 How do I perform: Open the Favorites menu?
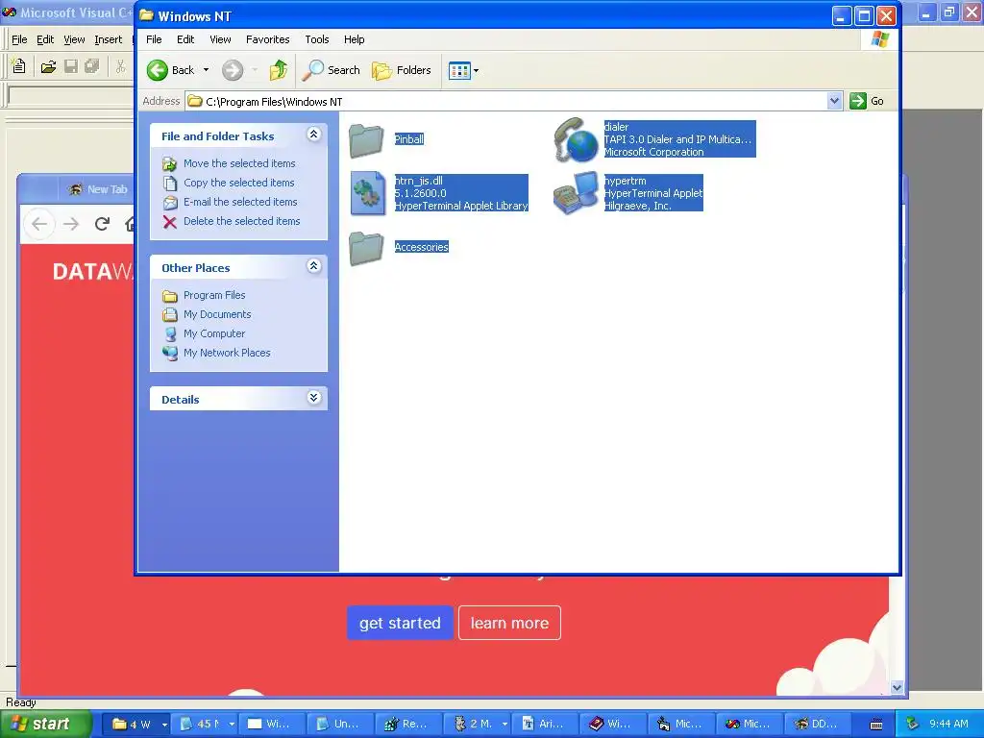[x=267, y=39]
